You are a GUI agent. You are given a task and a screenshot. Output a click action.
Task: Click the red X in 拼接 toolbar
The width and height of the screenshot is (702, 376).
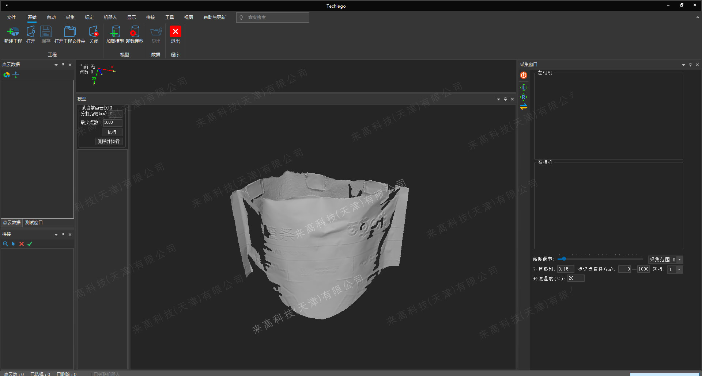22,244
